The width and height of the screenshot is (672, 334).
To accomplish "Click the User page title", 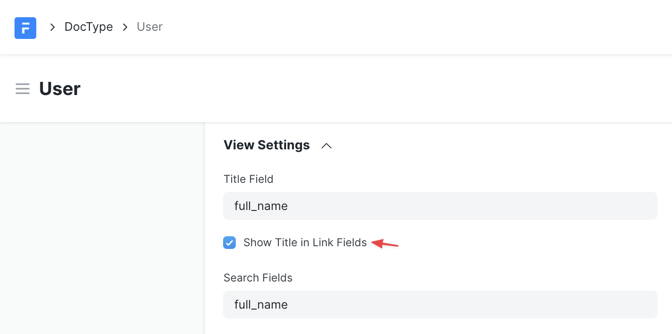I will point(60,89).
